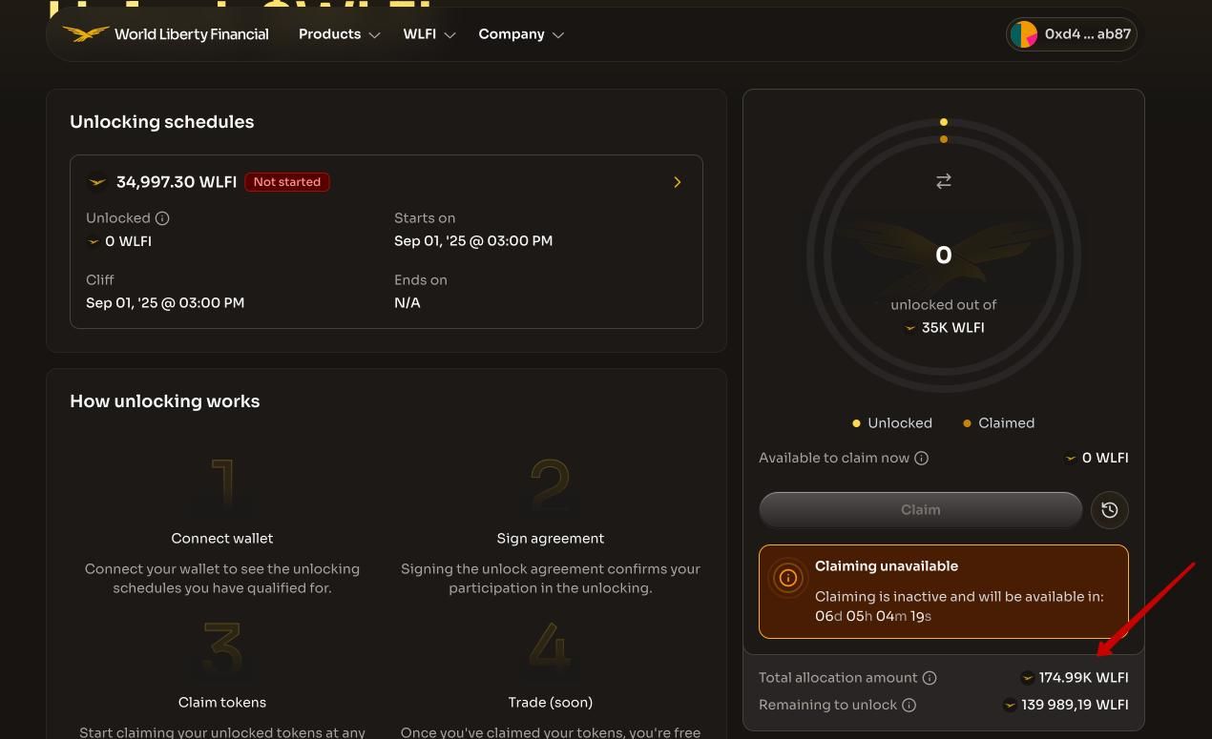Open claim history clock icon
The height and width of the screenshot is (739, 1212).
1110,510
